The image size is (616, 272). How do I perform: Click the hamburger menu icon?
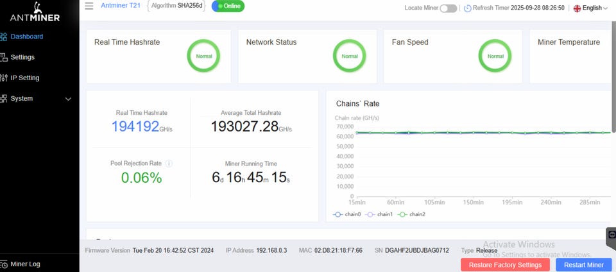click(x=89, y=6)
